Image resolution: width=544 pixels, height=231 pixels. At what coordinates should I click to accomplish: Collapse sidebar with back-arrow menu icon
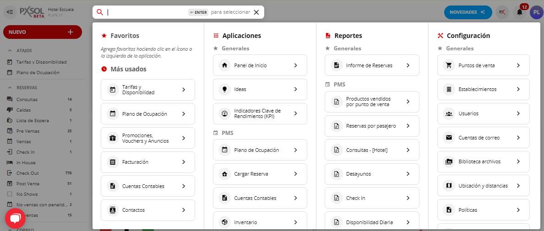pos(10,12)
